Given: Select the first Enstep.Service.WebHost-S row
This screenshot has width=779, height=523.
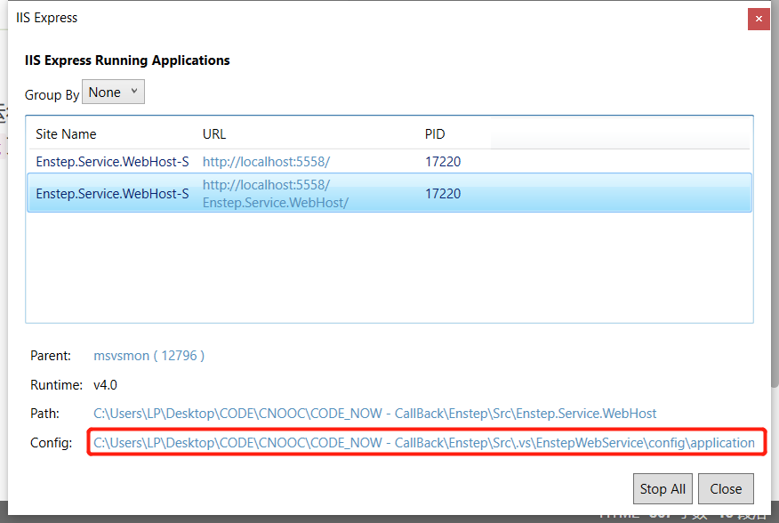Looking at the screenshot, I should (x=111, y=161).
